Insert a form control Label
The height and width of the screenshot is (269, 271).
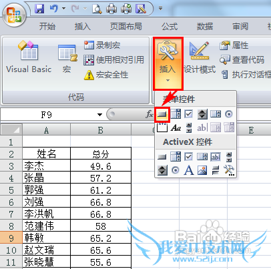176,127
